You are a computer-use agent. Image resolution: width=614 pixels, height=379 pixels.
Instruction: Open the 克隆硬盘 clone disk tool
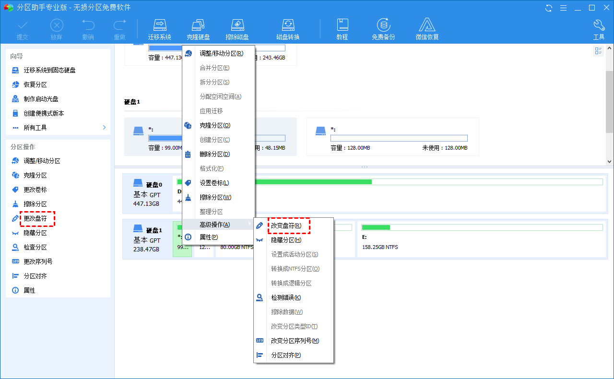pyautogui.click(x=198, y=30)
